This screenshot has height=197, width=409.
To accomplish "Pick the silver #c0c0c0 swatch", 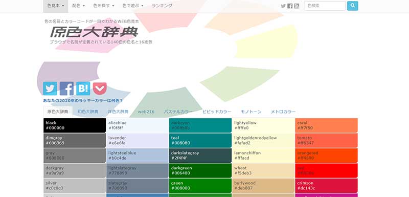I will [x=75, y=186].
